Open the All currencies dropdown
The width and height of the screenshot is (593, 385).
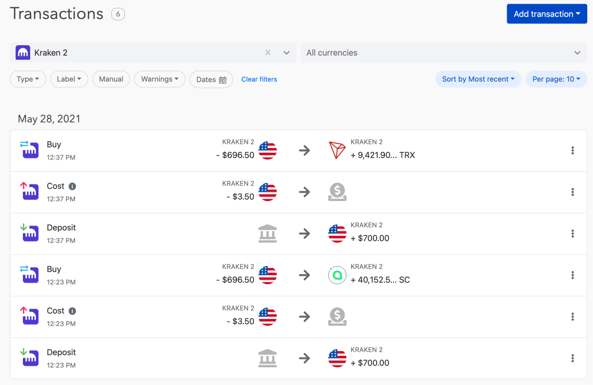(x=444, y=52)
